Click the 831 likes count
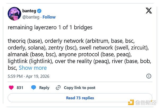This screenshot has height=108, width=159. tap(20, 88)
